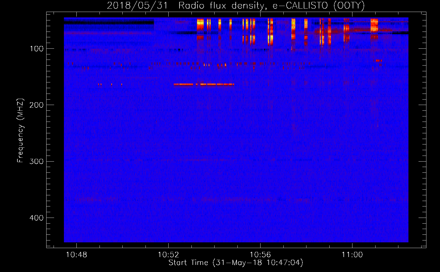Click the 400 frequency tick label
Screen dimensions: 440x272
37,218
